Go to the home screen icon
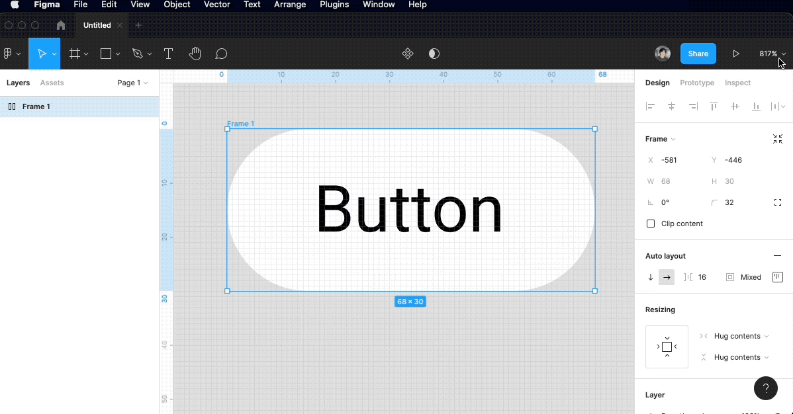Screen dimensions: 793x414 click(61, 25)
